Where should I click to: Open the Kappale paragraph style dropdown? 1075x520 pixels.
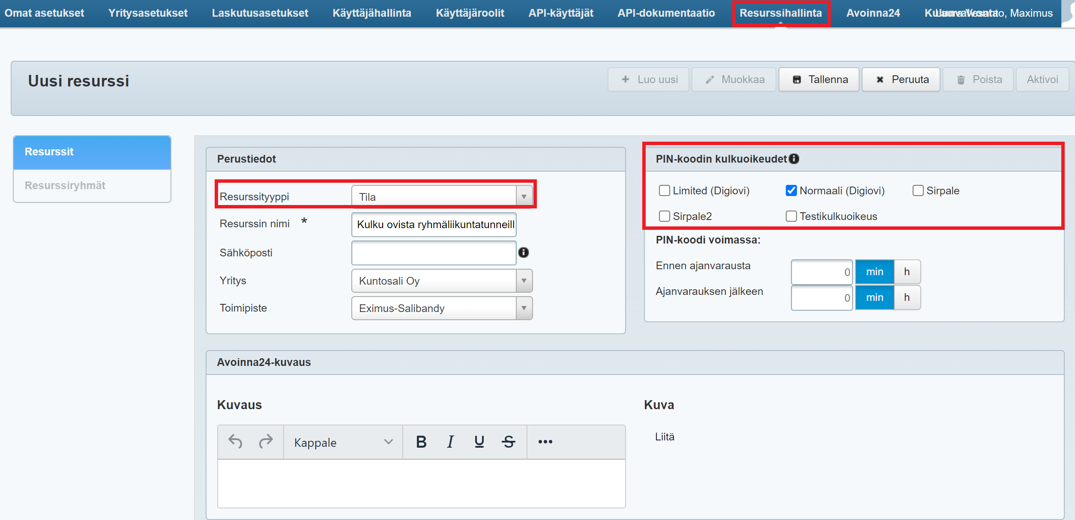[x=343, y=442]
